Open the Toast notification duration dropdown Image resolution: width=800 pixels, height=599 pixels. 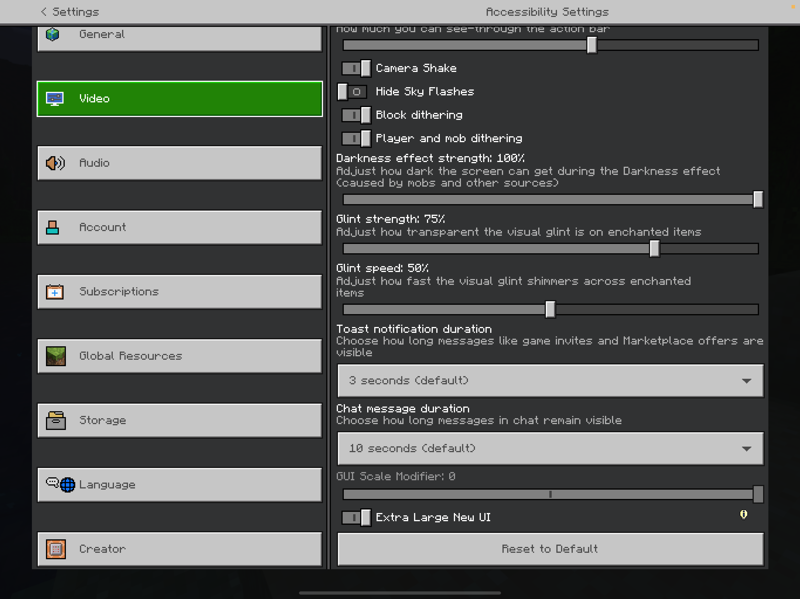pyautogui.click(x=550, y=381)
